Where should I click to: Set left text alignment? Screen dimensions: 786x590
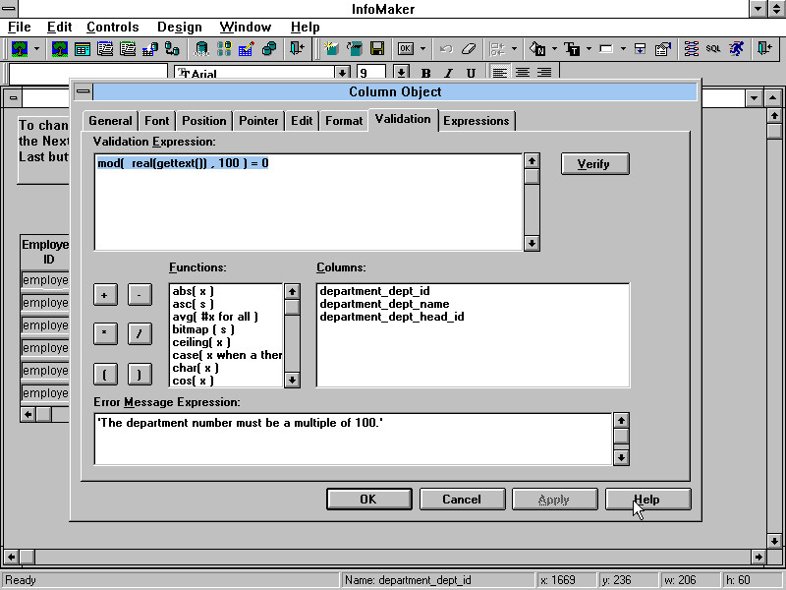pyautogui.click(x=499, y=73)
